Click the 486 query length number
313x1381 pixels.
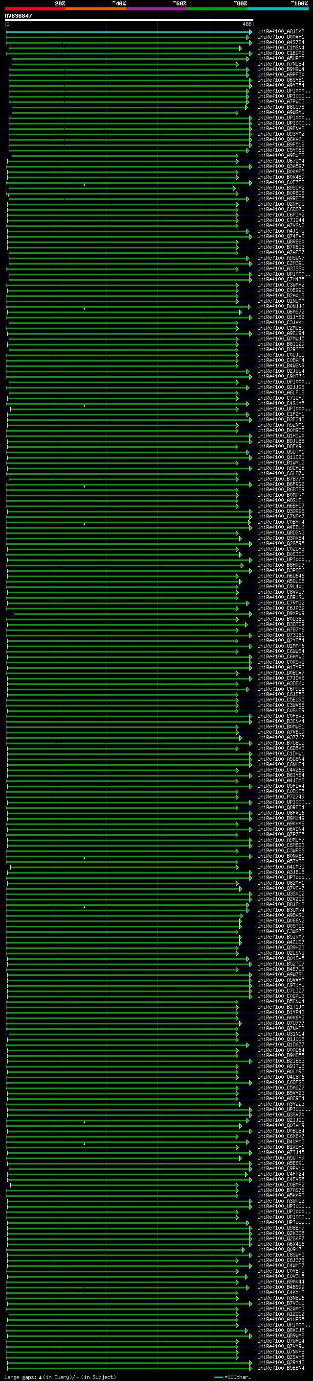pyautogui.click(x=246, y=24)
